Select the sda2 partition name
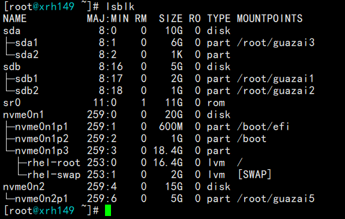The height and width of the screenshot is (219, 345). tap(26, 55)
